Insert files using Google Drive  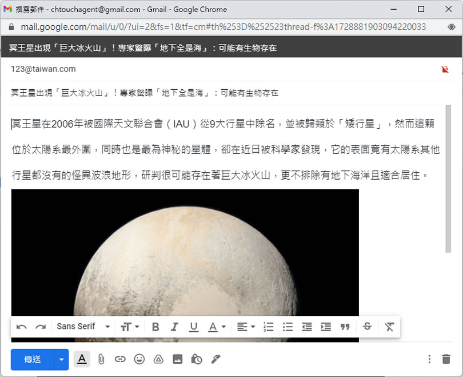(158, 359)
